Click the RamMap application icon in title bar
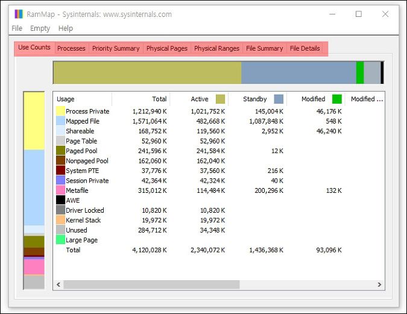This screenshot has height=314, width=407. point(19,14)
